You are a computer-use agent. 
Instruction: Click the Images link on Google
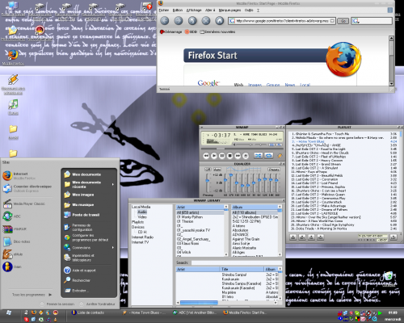(255, 85)
